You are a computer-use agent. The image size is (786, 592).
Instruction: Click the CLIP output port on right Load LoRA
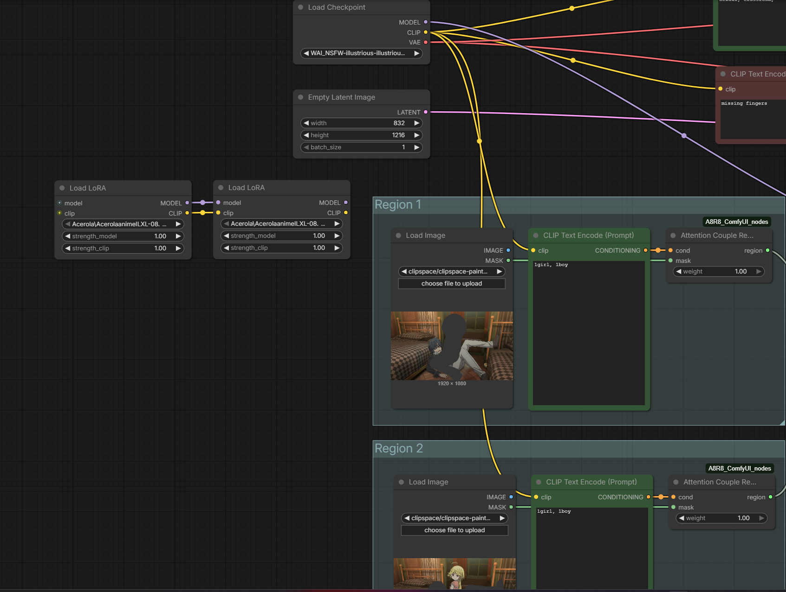click(346, 213)
